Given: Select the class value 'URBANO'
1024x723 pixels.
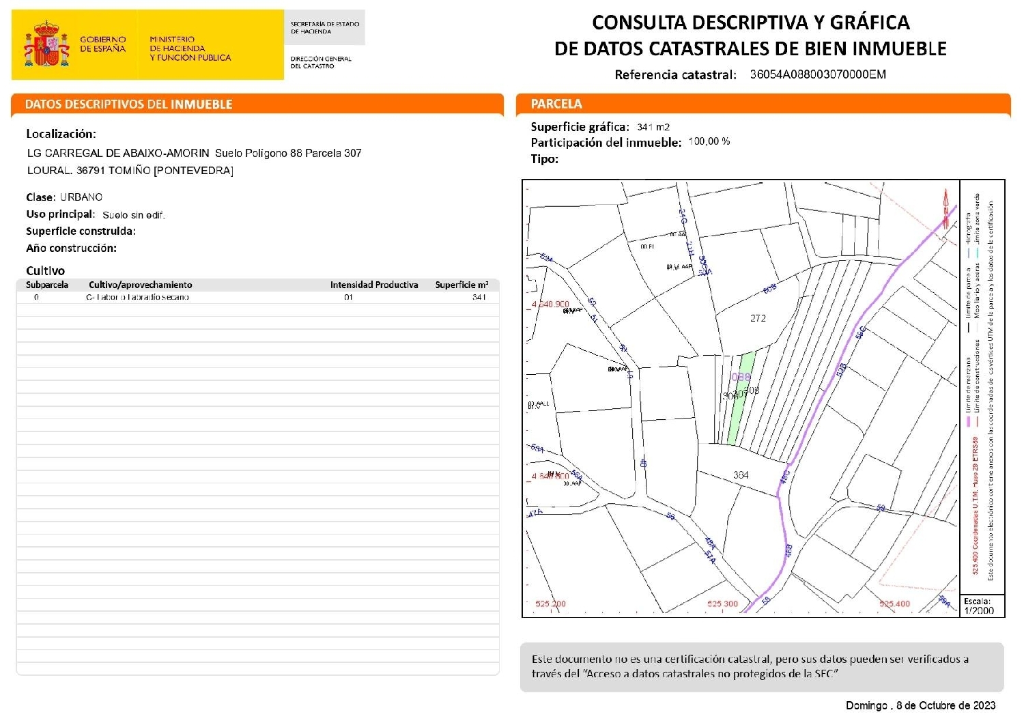Looking at the screenshot, I should (81, 197).
